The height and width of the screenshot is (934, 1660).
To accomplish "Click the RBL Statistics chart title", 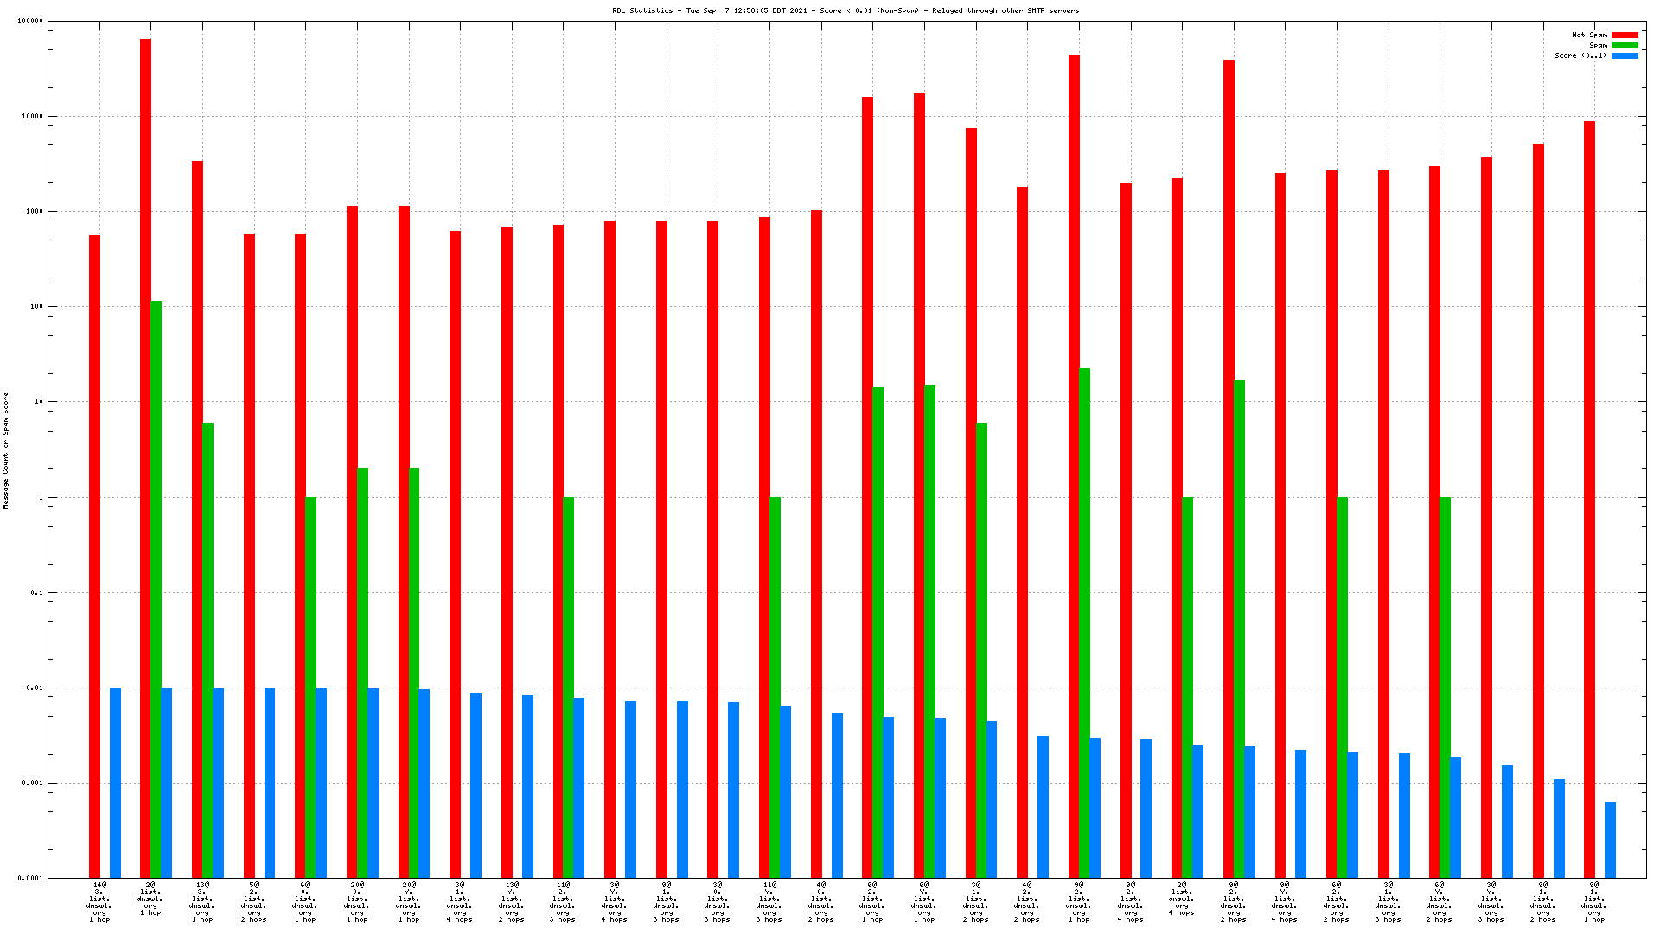I will click(845, 11).
